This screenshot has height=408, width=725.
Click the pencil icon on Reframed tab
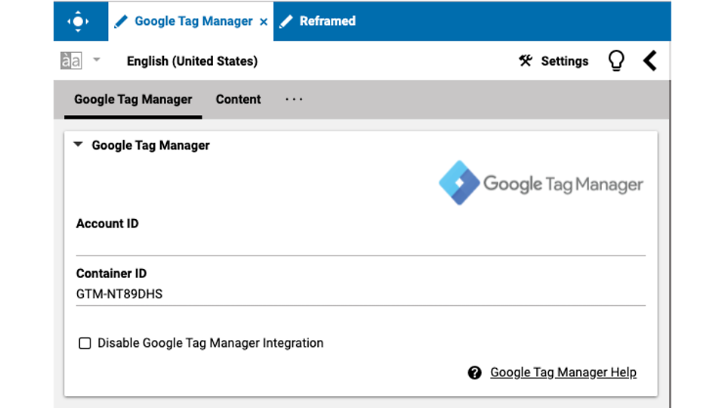coord(285,21)
